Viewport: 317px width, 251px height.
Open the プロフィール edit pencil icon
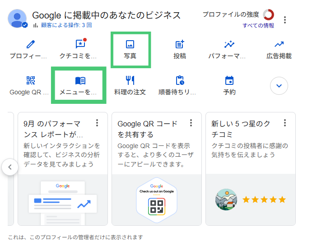tap(31, 44)
